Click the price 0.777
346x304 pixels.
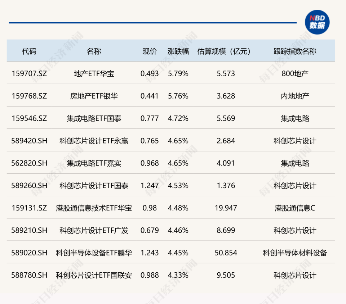pos(150,118)
